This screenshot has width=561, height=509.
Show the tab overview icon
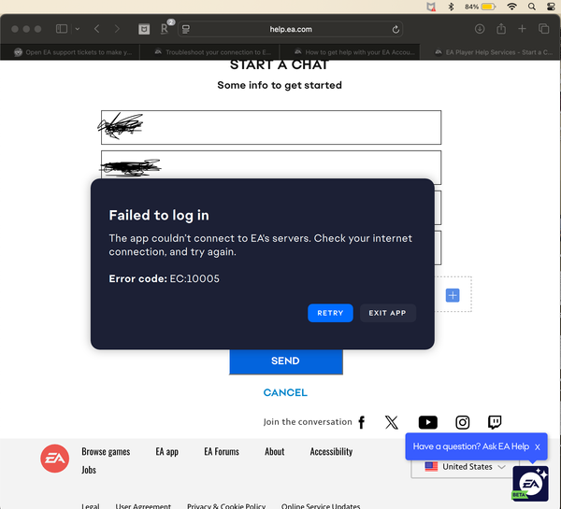pos(543,29)
